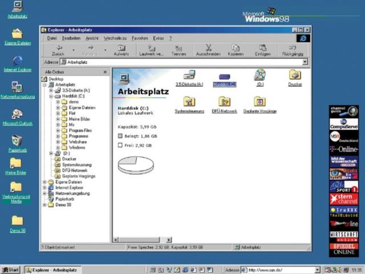Open Papierkorb on the desktop

pos(17,140)
